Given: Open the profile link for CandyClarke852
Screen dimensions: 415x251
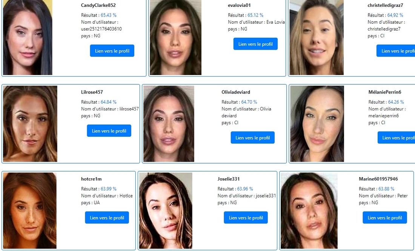Looking at the screenshot, I should click(112, 51).
